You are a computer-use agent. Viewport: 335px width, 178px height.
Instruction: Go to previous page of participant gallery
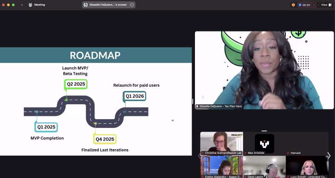point(200,155)
